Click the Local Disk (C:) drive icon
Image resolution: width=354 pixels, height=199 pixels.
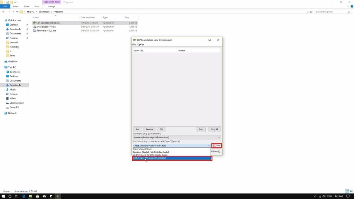pos(8,103)
